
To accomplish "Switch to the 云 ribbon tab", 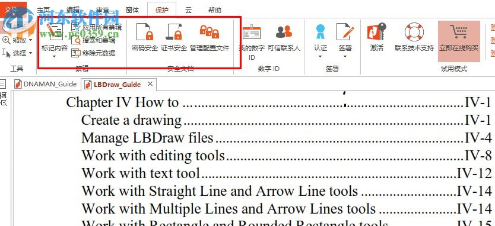I will click(x=189, y=10).
